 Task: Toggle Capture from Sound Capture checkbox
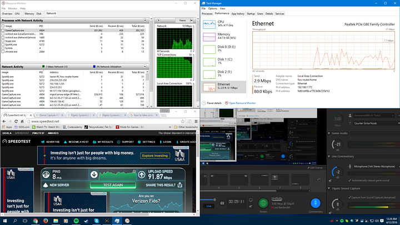(x=348, y=197)
